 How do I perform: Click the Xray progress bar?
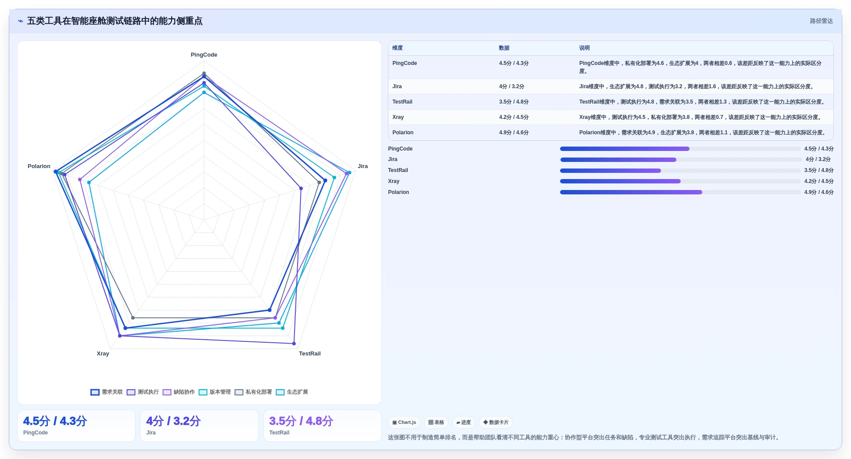pyautogui.click(x=680, y=181)
